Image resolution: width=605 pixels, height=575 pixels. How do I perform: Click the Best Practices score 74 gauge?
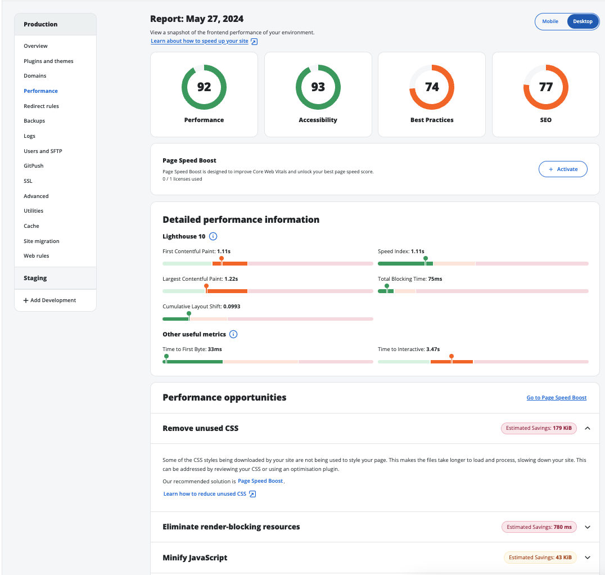tap(432, 87)
